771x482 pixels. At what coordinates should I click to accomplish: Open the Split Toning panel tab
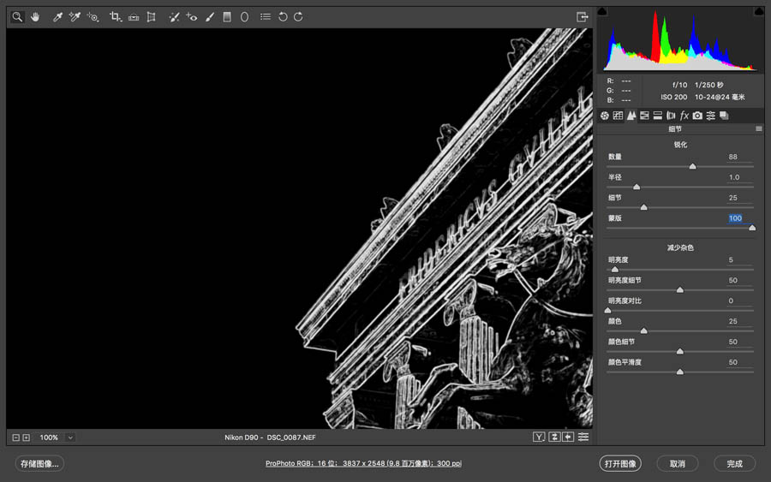pyautogui.click(x=657, y=116)
